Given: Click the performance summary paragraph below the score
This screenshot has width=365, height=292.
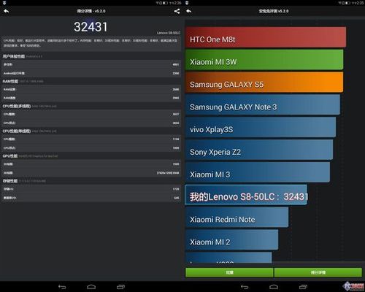Looking at the screenshot, I should pos(91,43).
